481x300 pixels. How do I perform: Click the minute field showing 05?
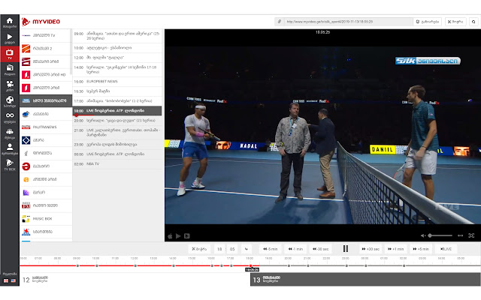tap(232, 249)
